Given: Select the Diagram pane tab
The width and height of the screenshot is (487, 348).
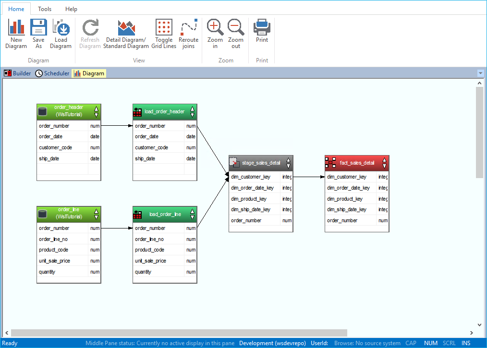Looking at the screenshot, I should pyautogui.click(x=89, y=73).
